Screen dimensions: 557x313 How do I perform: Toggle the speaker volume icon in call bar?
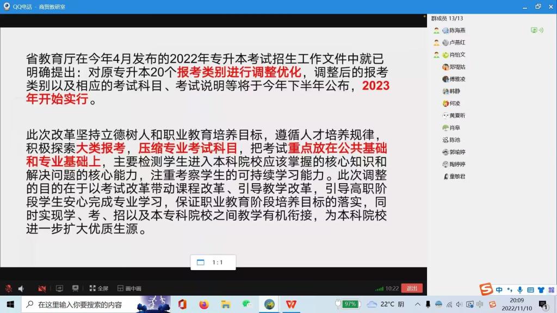(x=21, y=289)
